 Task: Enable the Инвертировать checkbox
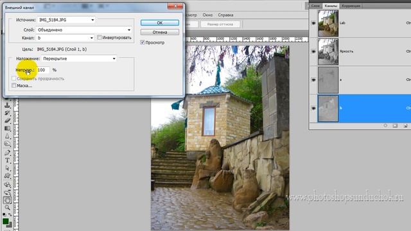[x=99, y=37]
